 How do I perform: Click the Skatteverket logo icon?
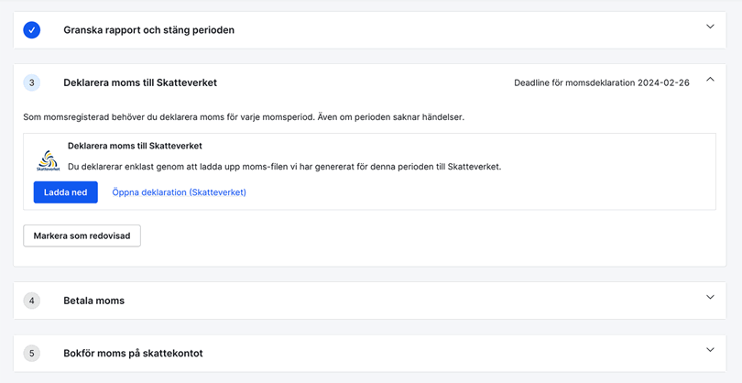point(48,161)
